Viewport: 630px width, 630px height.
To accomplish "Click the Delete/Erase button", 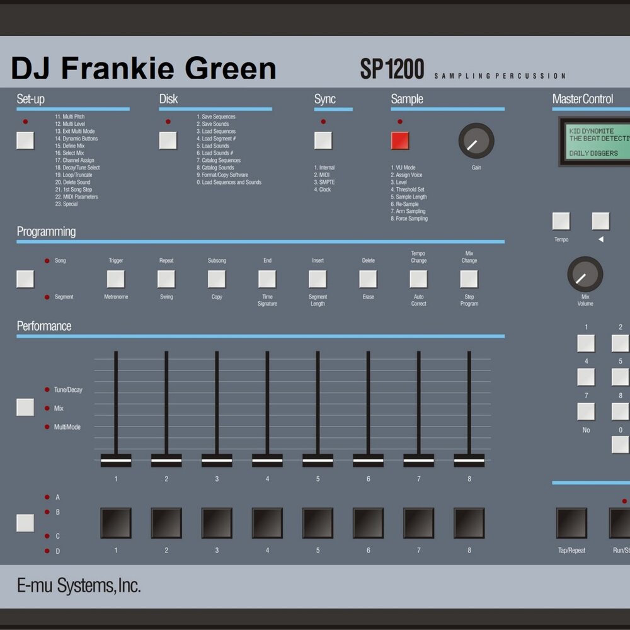I will tap(368, 279).
